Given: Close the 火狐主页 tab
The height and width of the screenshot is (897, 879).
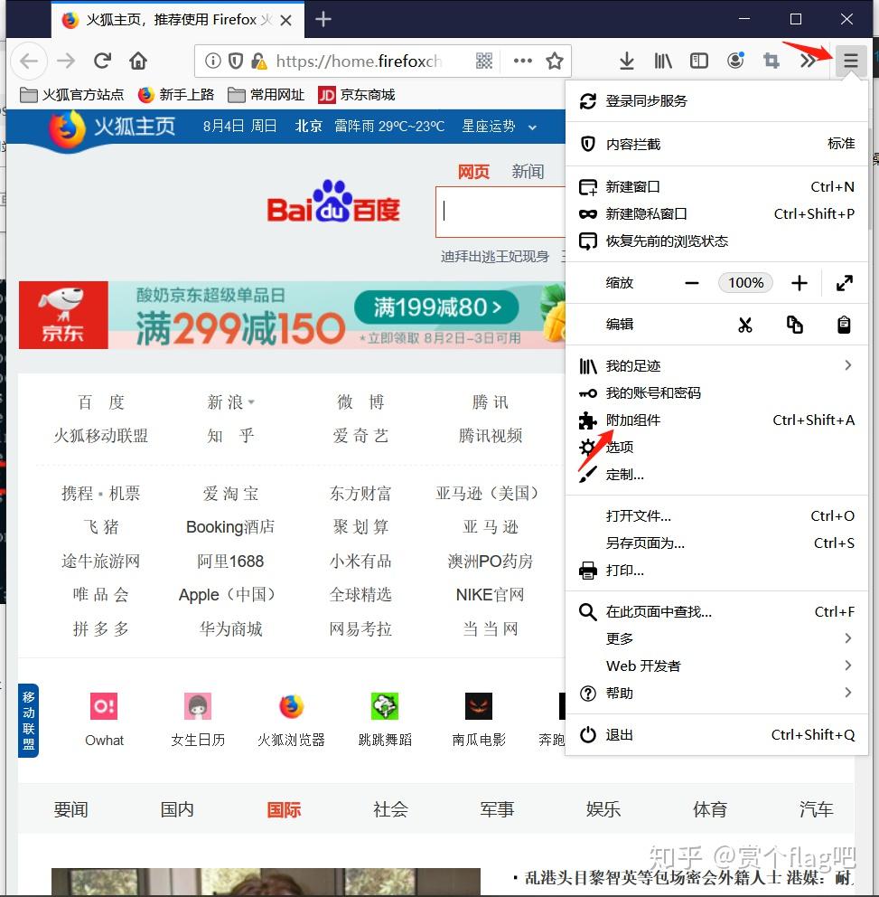Looking at the screenshot, I should tap(286, 21).
